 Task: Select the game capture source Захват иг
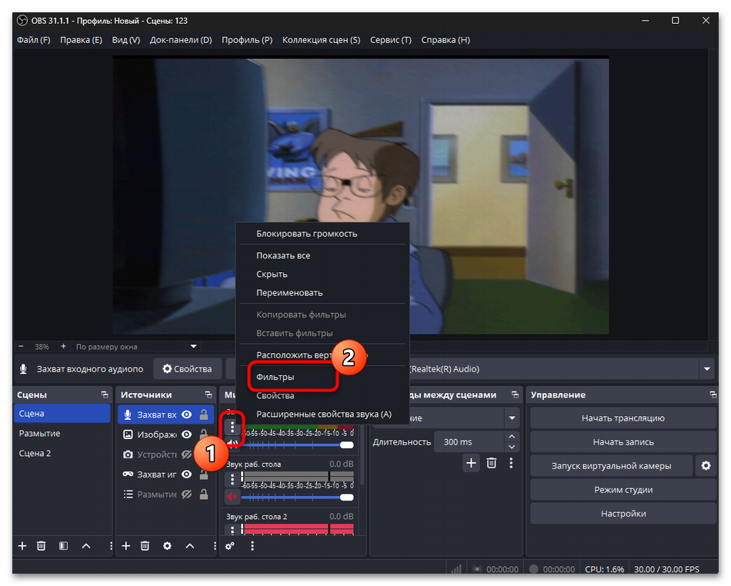pyautogui.click(x=157, y=474)
